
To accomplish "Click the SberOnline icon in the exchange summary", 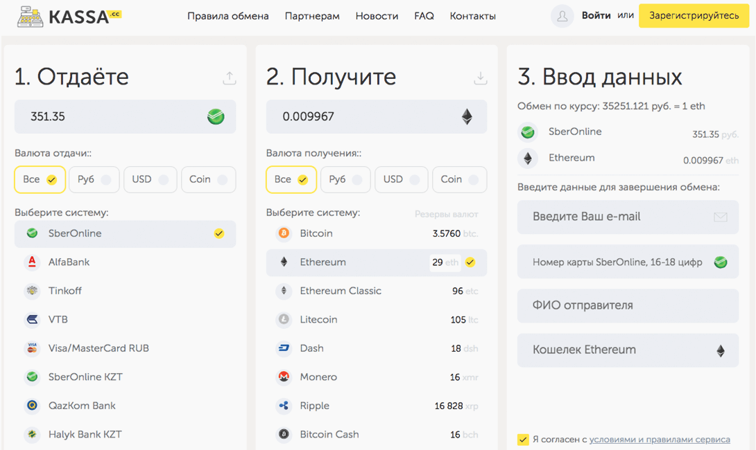I will tap(527, 132).
